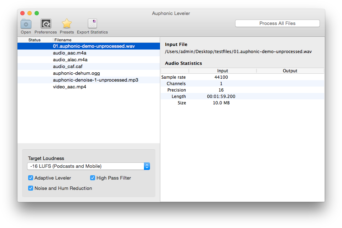Maximize window with green button
The height and width of the screenshot is (228, 342).
pyautogui.click(x=37, y=13)
